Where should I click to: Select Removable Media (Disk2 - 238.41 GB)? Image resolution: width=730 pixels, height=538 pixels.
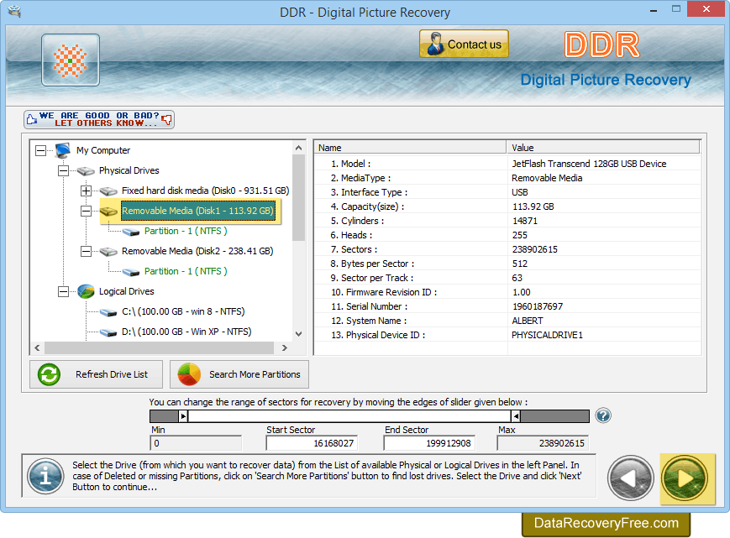click(x=197, y=252)
